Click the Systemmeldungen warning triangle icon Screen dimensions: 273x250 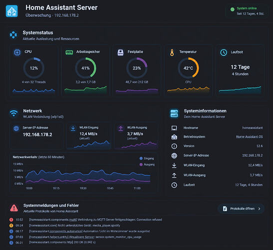14,208
